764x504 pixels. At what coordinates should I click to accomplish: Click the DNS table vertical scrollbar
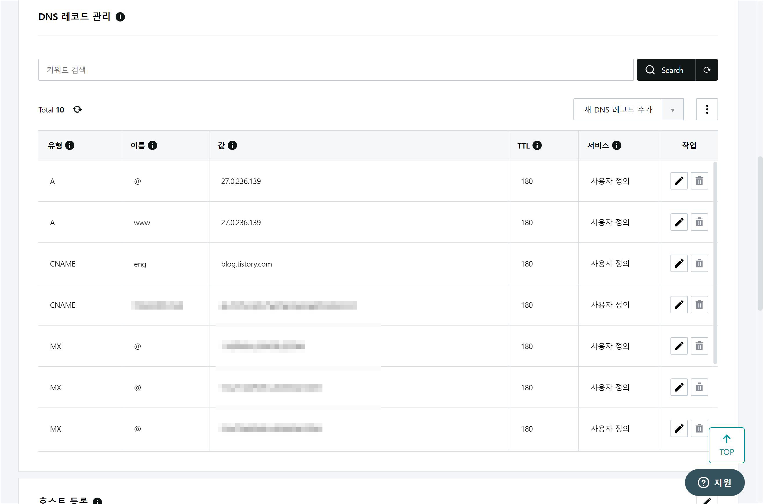point(715,263)
